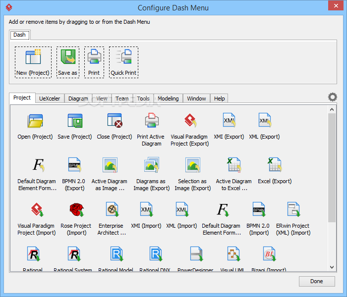This screenshot has width=347, height=297.
Task: Select the Visual UML import icon
Action: (233, 254)
